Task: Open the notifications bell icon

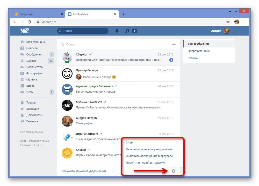Action: (117, 31)
